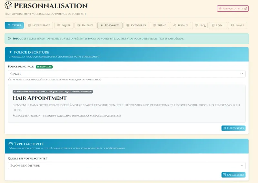Click the save icon in Police Enregistrer button
The height and width of the screenshot is (183, 258).
click(224, 128)
